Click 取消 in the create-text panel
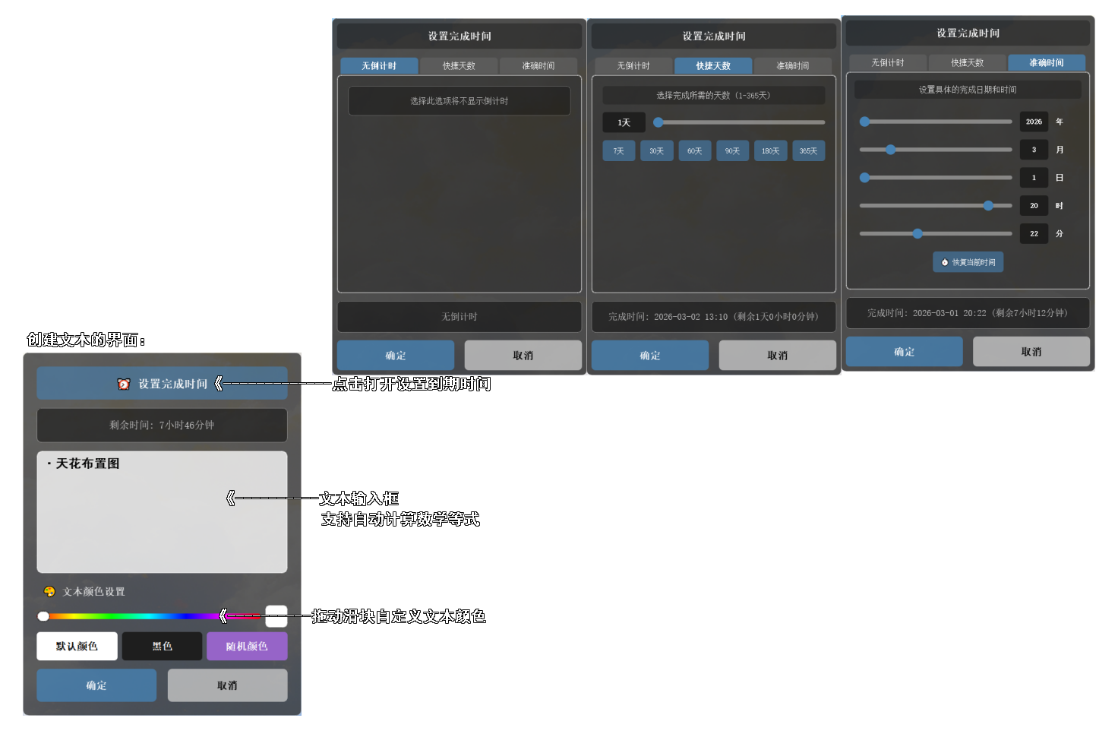 click(227, 685)
